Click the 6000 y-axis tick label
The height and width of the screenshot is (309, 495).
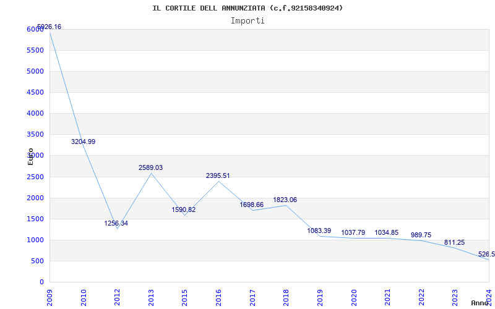[x=35, y=29]
